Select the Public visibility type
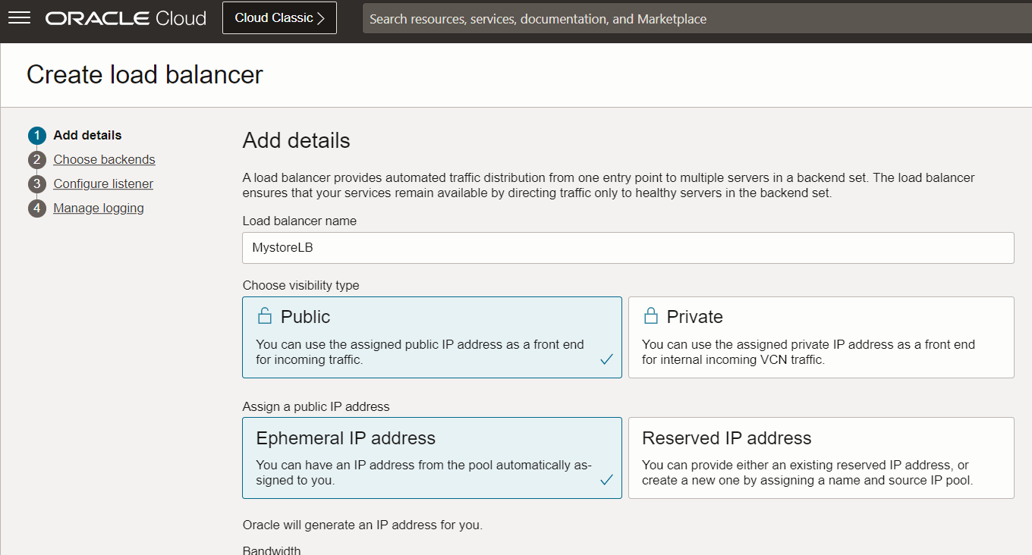The image size is (1032, 555). click(432, 337)
